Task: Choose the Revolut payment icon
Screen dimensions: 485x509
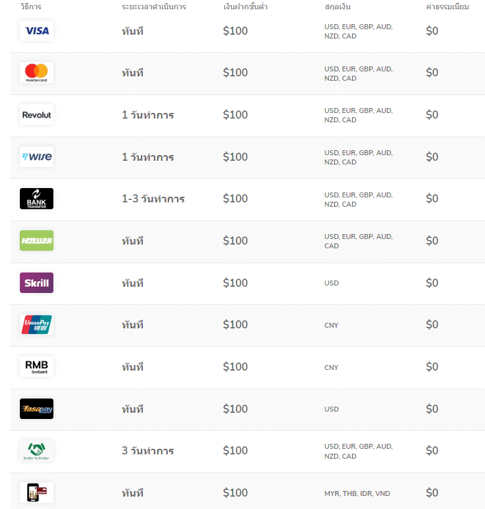Action: (x=37, y=115)
